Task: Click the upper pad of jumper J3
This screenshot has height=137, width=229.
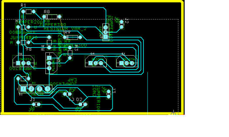Action: tap(109, 91)
